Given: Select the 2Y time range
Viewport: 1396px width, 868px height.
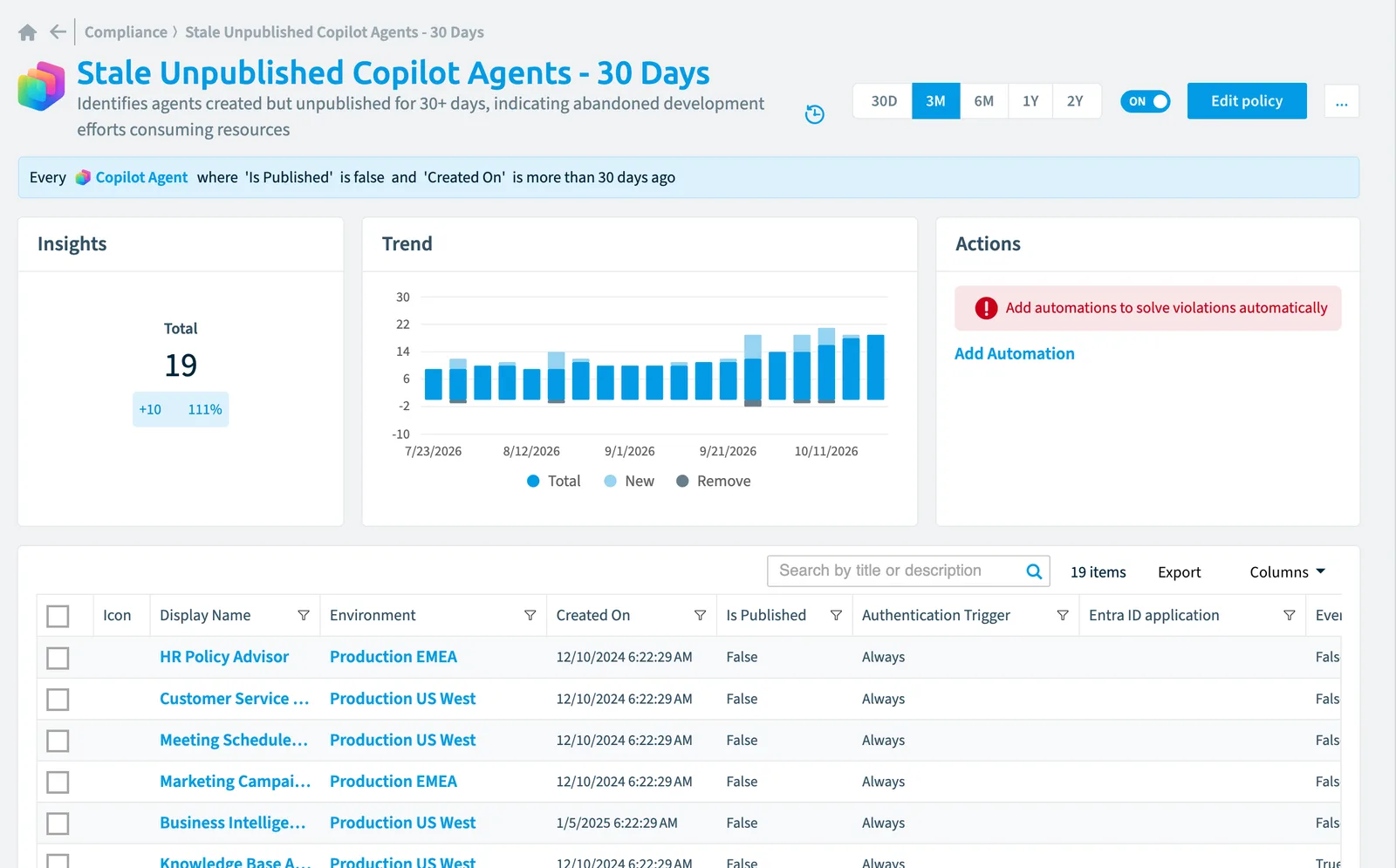Looking at the screenshot, I should [1075, 101].
